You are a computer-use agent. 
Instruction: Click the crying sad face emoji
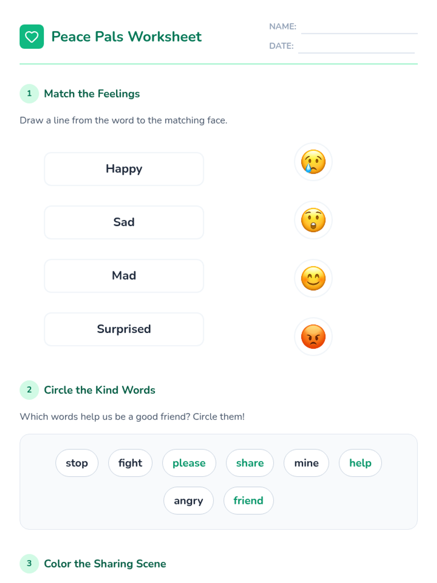click(313, 162)
